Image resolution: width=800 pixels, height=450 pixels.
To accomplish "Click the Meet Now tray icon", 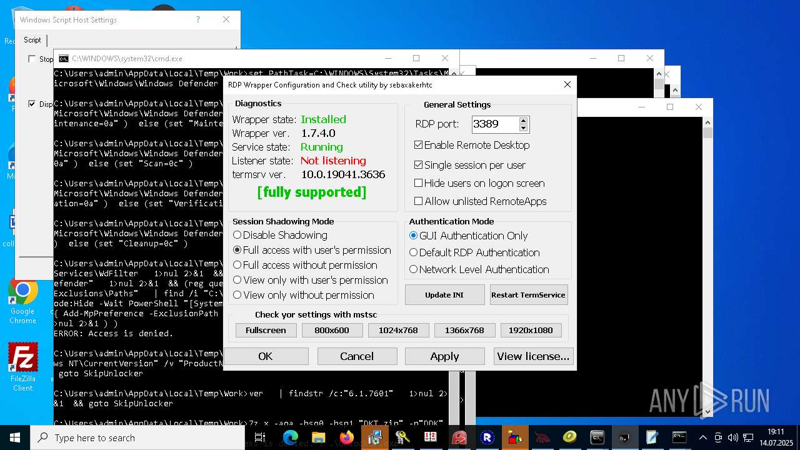I will click(718, 437).
